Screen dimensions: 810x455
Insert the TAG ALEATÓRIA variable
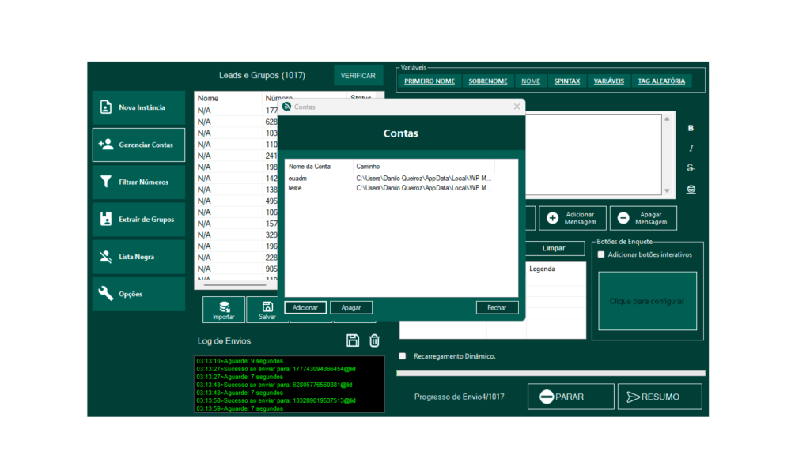click(661, 81)
